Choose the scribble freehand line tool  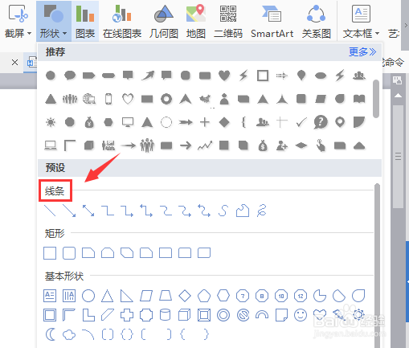262,211
